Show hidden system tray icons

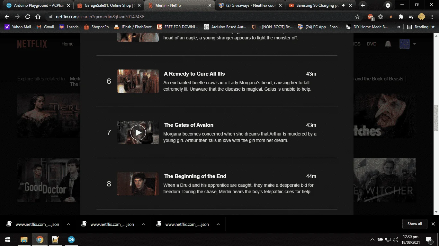coord(372,240)
